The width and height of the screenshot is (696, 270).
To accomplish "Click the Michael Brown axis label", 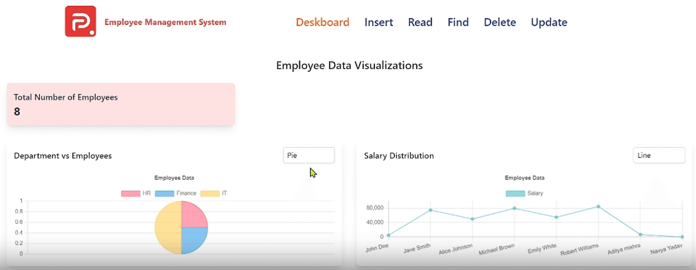I will [497, 249].
